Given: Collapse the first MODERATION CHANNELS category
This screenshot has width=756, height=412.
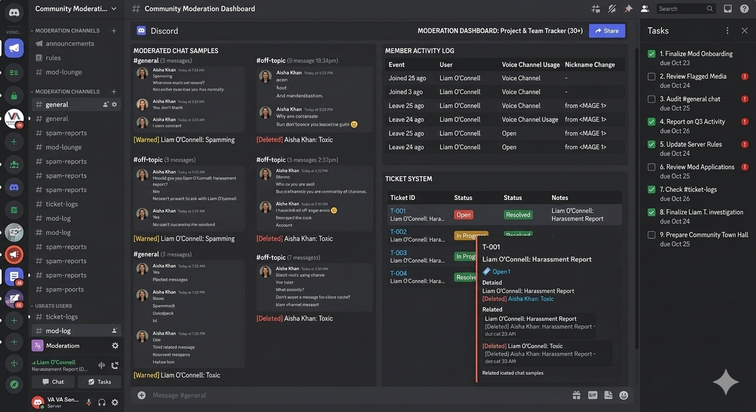Looking at the screenshot, I should click(x=67, y=31).
